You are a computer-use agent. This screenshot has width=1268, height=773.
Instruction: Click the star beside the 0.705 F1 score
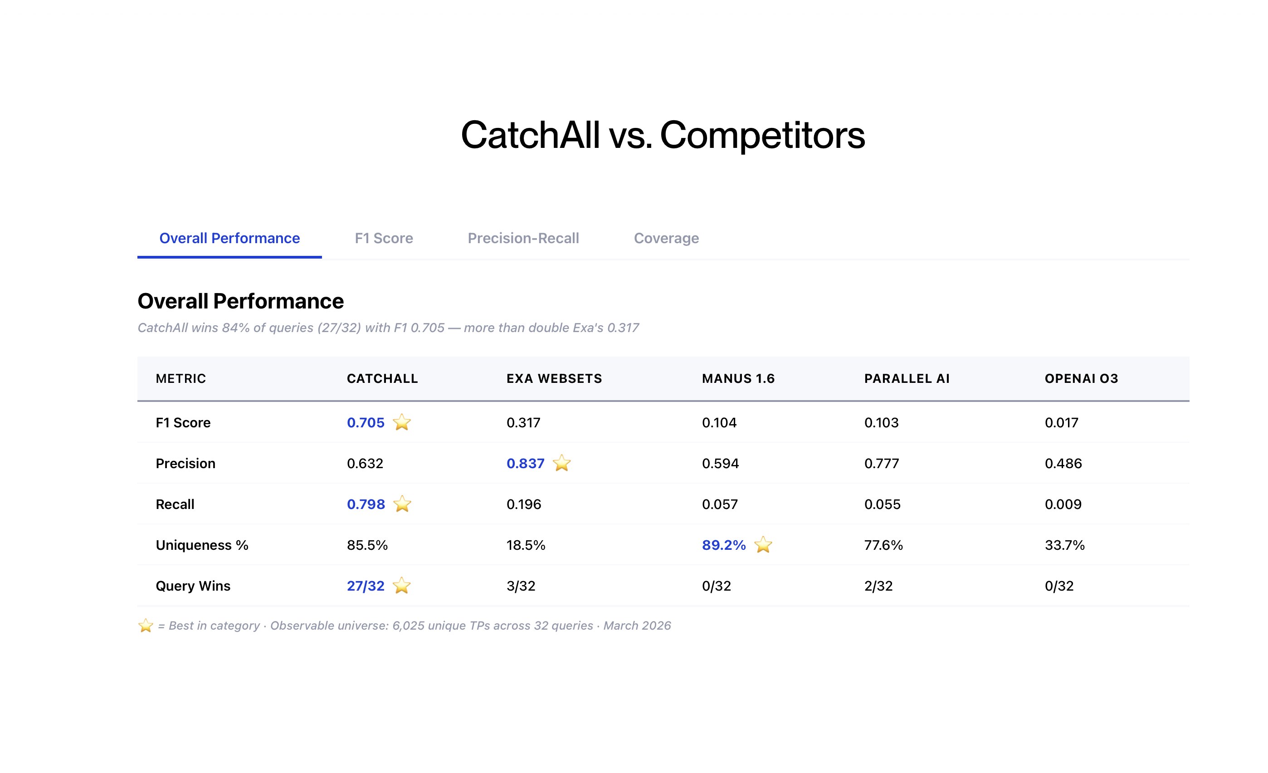point(401,422)
